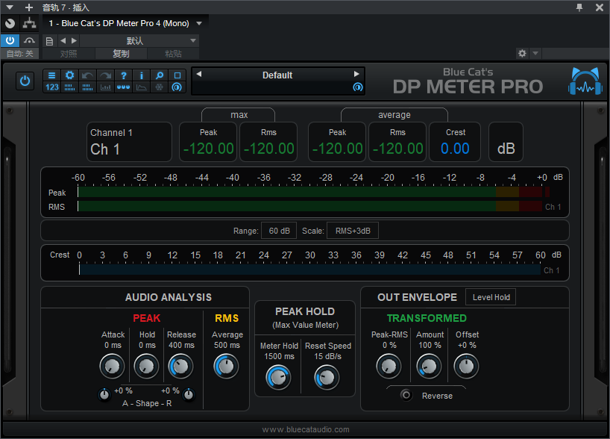Open the Scale RMS+3dB dropdown
This screenshot has width=610, height=439.
point(353,231)
